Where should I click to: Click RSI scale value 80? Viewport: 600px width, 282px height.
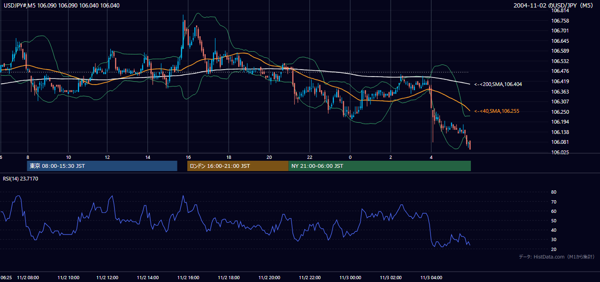click(x=554, y=192)
